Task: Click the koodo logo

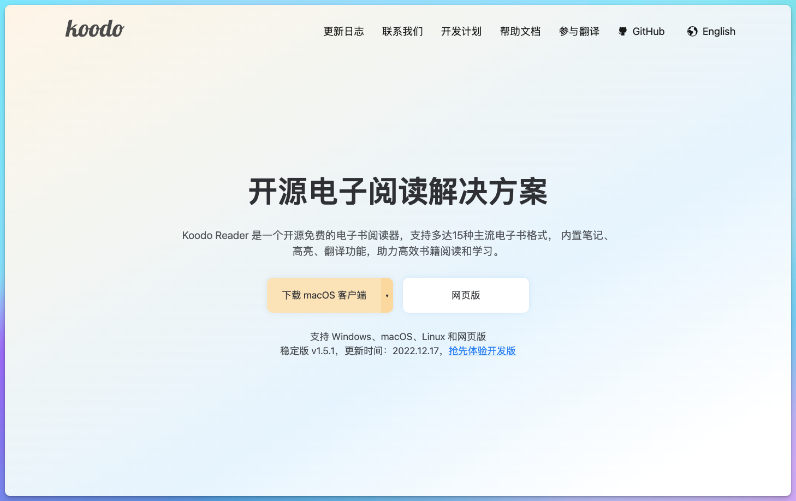Action: click(x=95, y=28)
